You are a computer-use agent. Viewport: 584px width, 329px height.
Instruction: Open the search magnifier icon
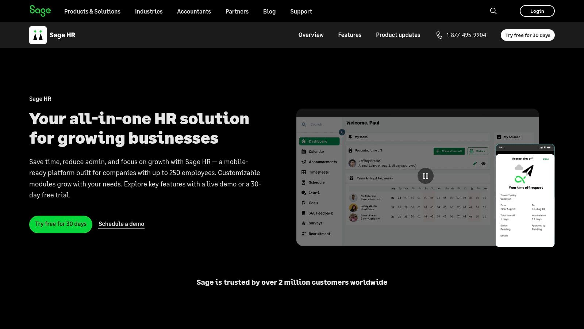click(493, 11)
